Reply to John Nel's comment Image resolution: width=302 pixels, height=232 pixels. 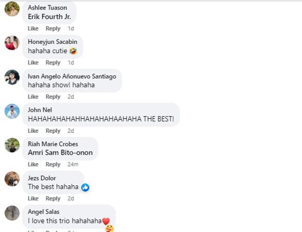point(53,131)
